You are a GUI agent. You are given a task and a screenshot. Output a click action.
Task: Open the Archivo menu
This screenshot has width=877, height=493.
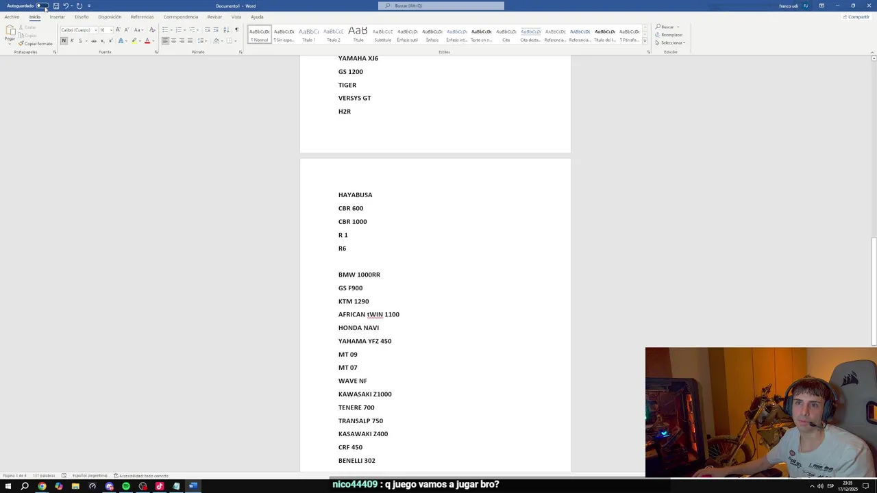[x=12, y=17]
